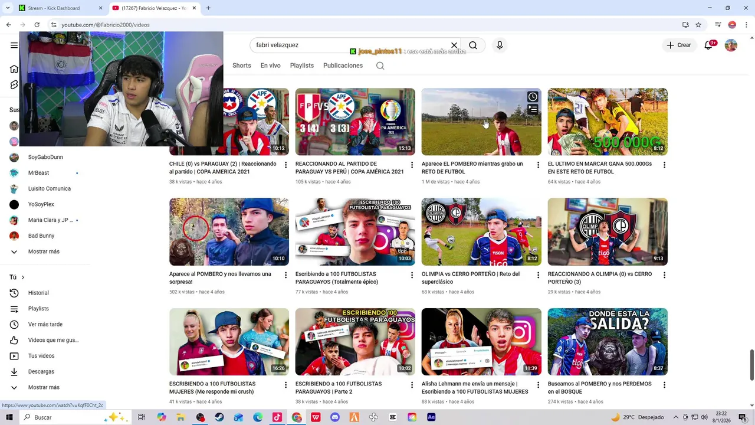Open Historial in the sidebar
755x425 pixels.
tap(38, 293)
